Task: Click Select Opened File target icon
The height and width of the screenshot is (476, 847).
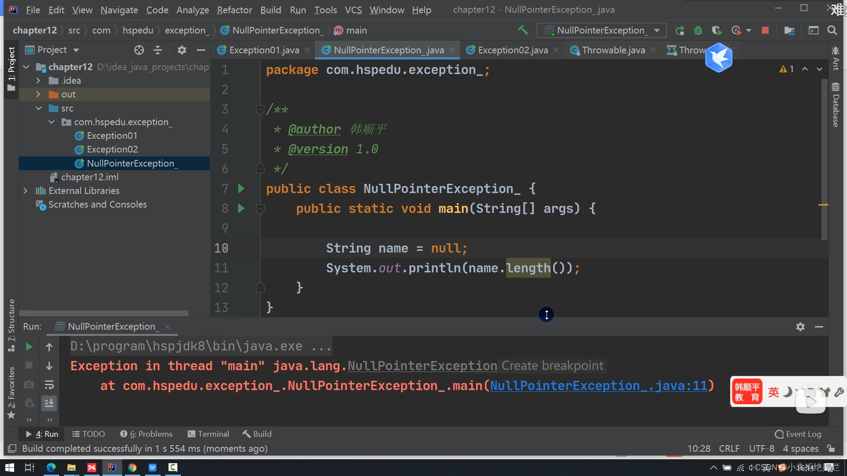Action: point(139,50)
